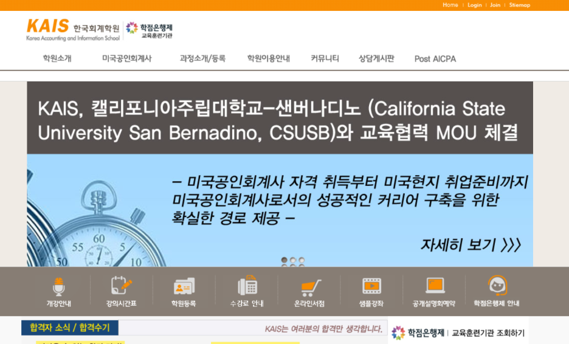569x344 pixels.
Task: Click the CSUSB MOU banner headline
Action: pos(278,120)
